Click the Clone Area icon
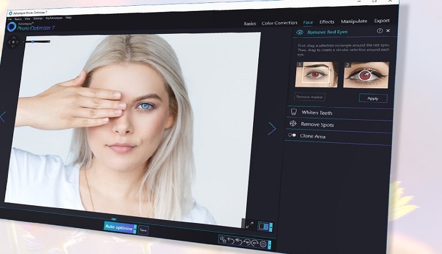 tap(293, 135)
